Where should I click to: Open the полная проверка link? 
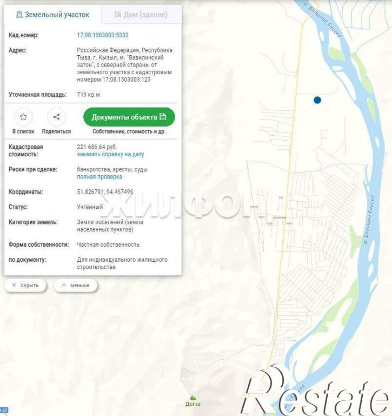(x=99, y=177)
